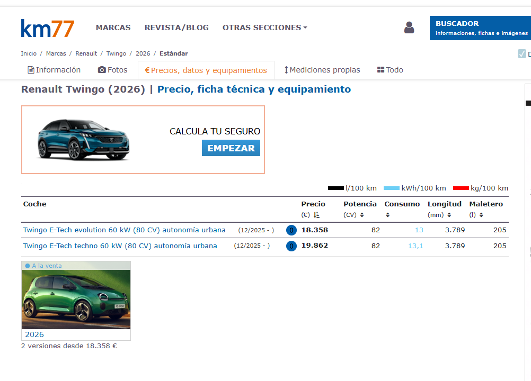The image size is (531, 381).
Task: Click the 2026 Twingo thumbnail
Action: pyautogui.click(x=75, y=299)
